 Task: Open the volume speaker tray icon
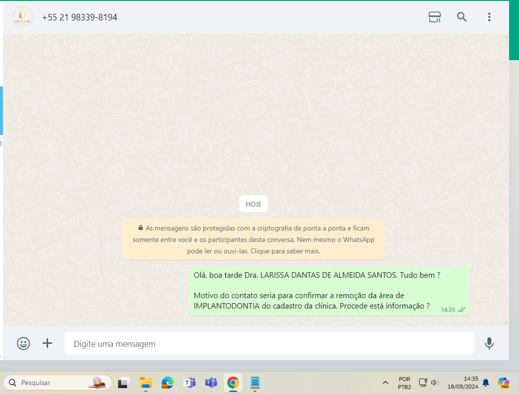coord(435,383)
